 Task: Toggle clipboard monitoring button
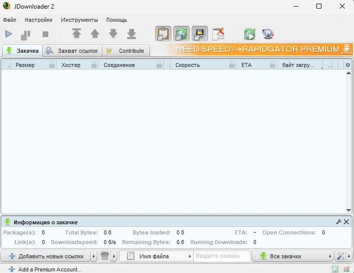163,34
